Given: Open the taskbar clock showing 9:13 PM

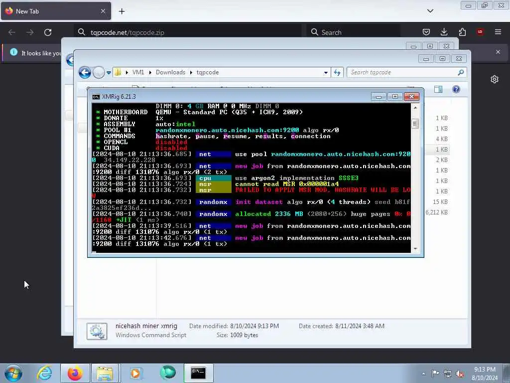Looking at the screenshot, I should tap(485, 374).
